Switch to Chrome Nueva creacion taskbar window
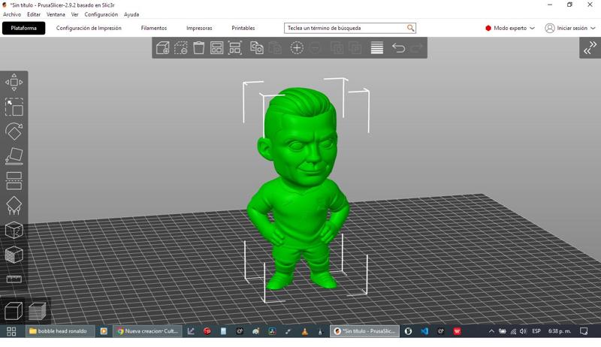Screen dimensions: 601x347 147,331
